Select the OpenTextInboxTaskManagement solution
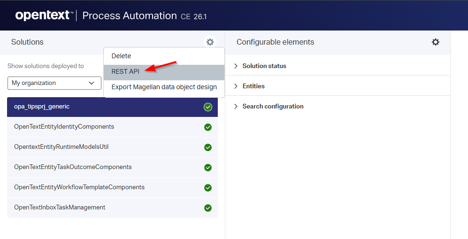This screenshot has width=468, height=239. [112, 208]
